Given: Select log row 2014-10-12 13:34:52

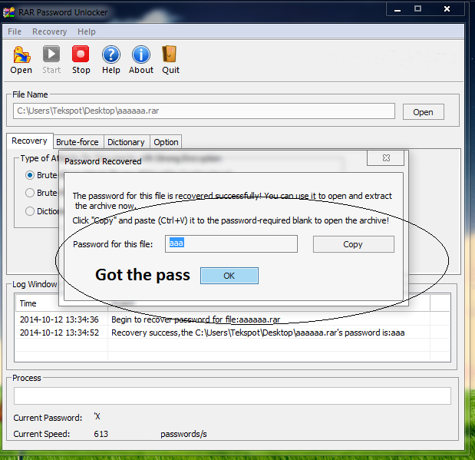Looking at the screenshot, I should tap(233, 333).
